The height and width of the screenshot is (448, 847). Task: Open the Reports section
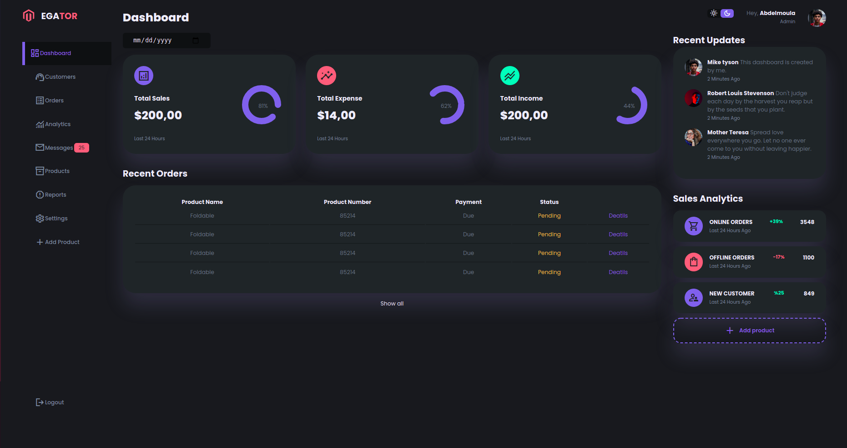(x=55, y=194)
